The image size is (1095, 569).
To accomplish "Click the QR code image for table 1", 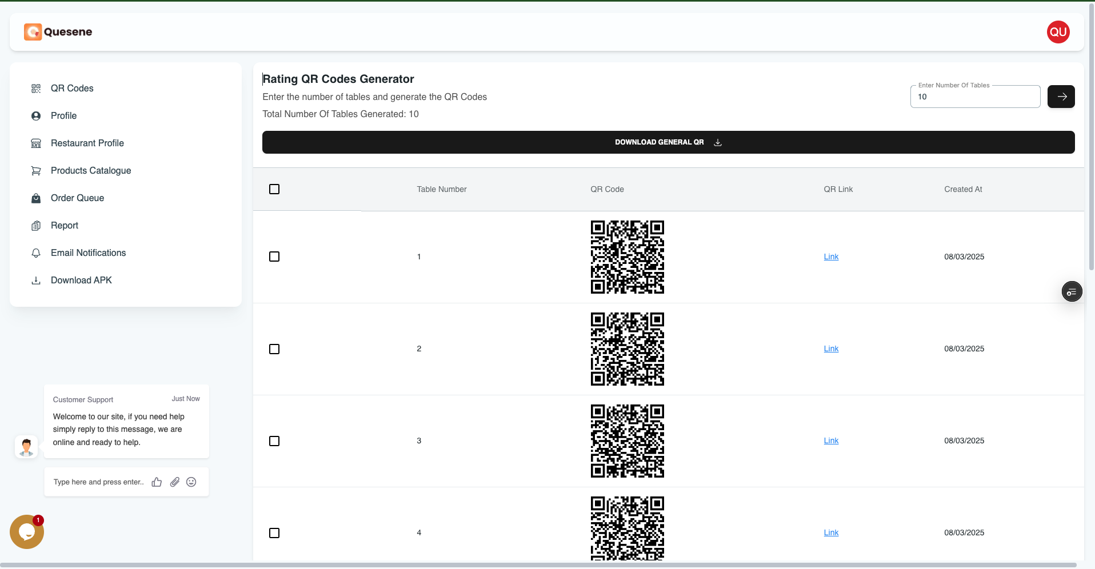I will [x=627, y=257].
